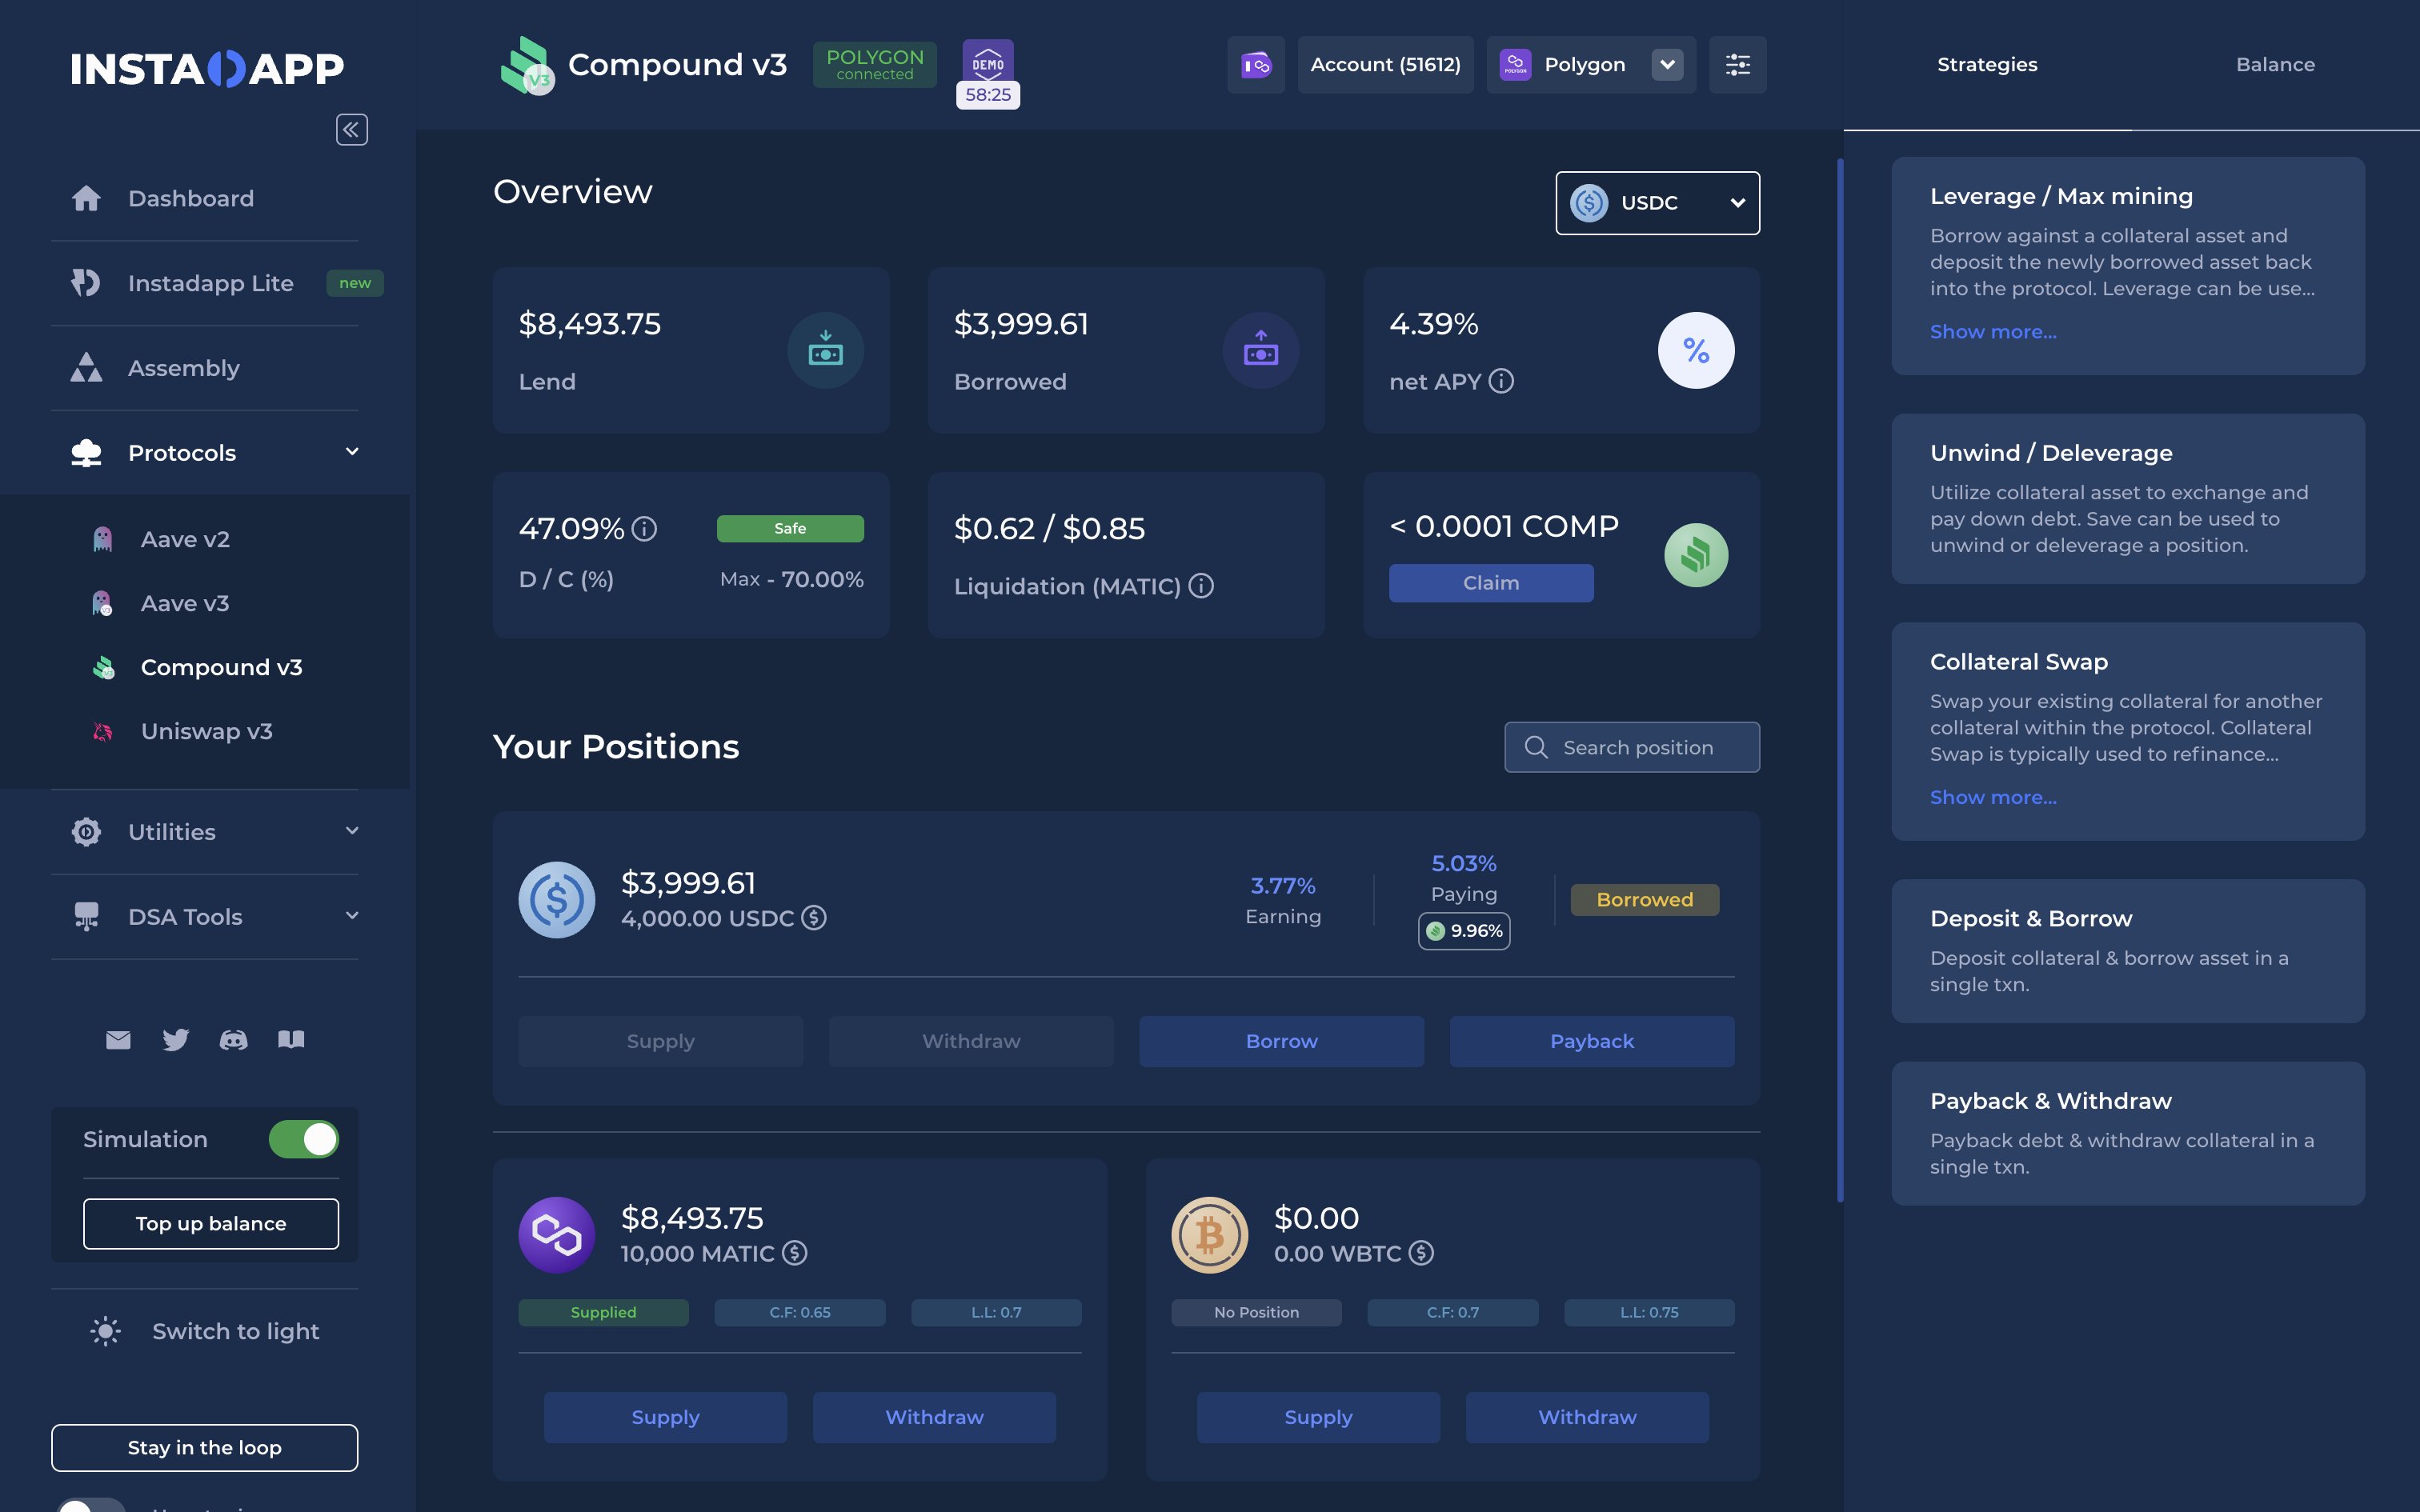Open the Twitter bird icon link
Screen dimensions: 2420x1512
point(175,1040)
